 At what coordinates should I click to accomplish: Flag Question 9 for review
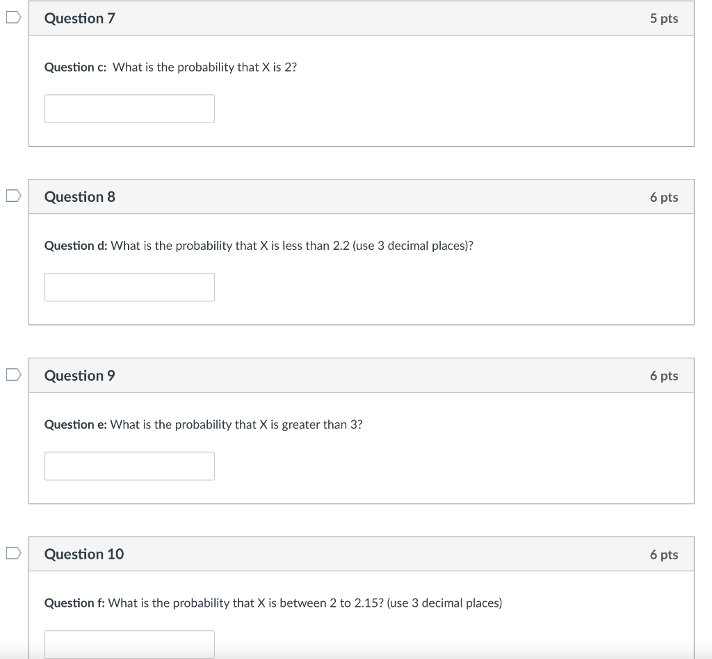[14, 374]
